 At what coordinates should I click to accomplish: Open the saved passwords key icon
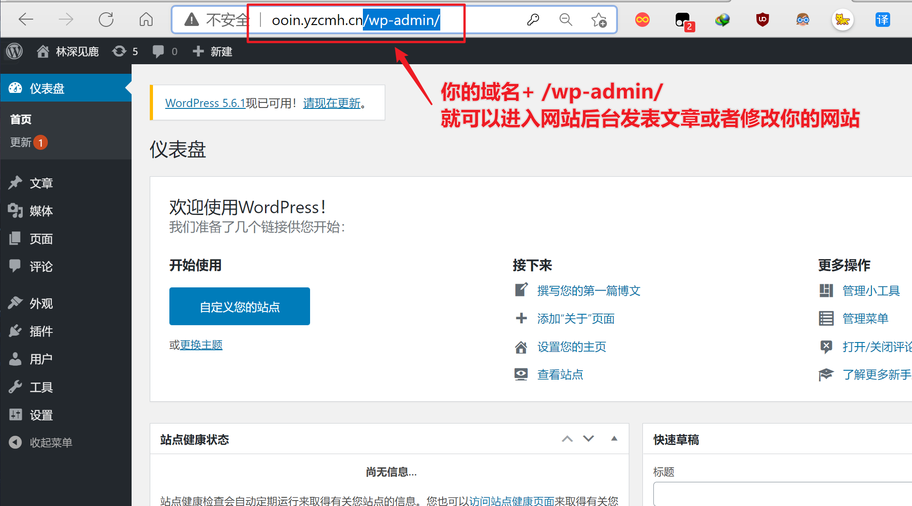(533, 20)
